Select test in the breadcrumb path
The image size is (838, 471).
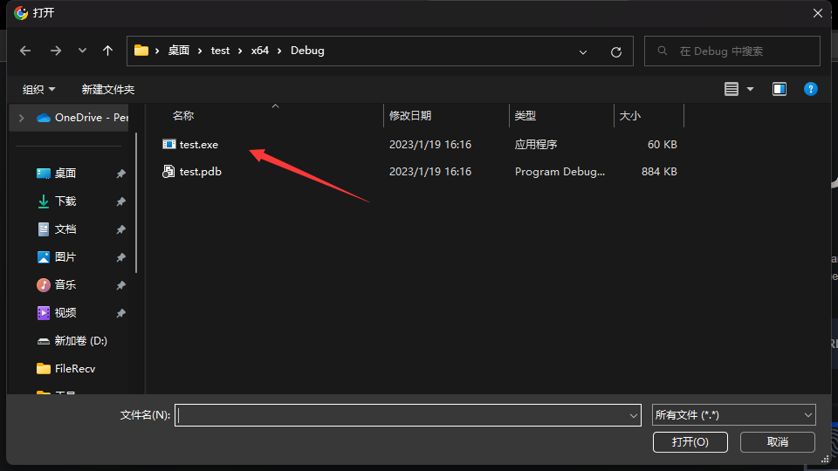(x=220, y=51)
